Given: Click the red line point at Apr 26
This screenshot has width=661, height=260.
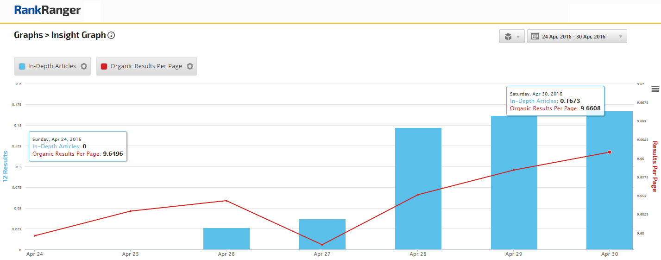Looking at the screenshot, I should pos(227,201).
